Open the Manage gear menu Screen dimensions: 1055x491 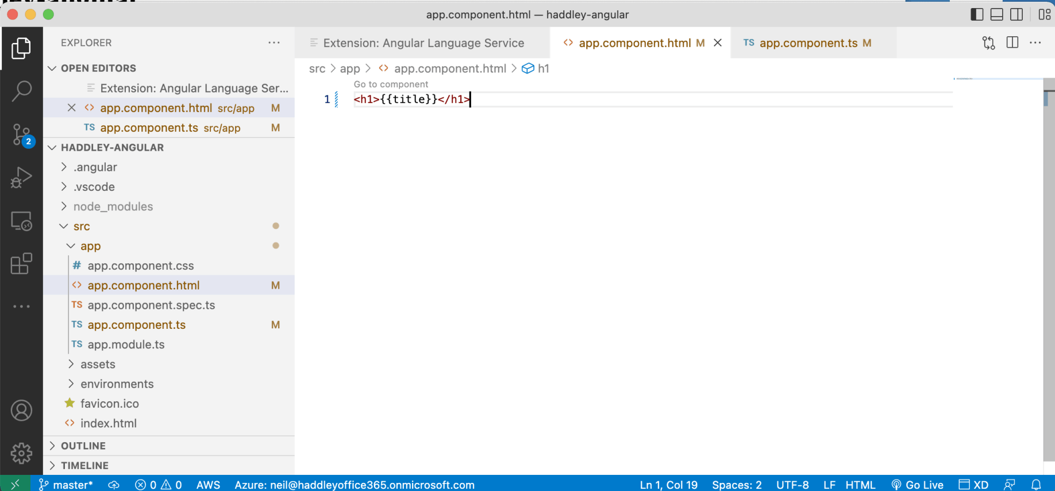(x=21, y=453)
